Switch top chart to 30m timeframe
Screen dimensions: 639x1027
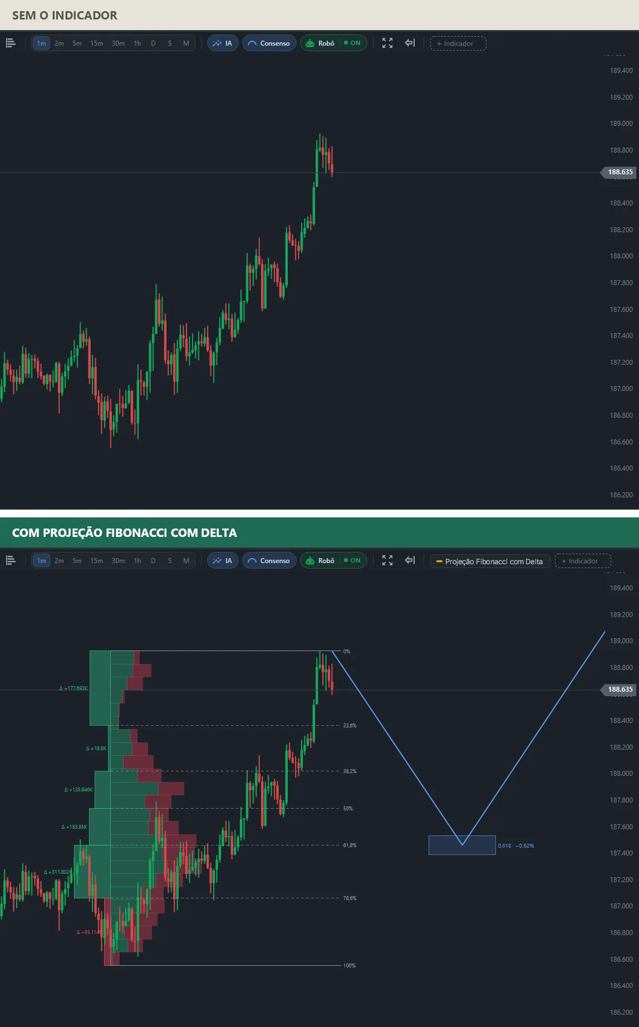click(118, 43)
